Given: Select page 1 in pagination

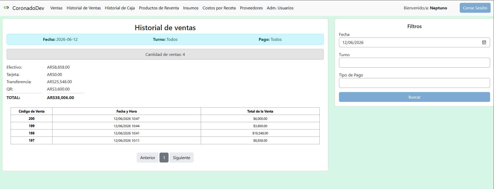Looking at the screenshot, I should point(164,158).
